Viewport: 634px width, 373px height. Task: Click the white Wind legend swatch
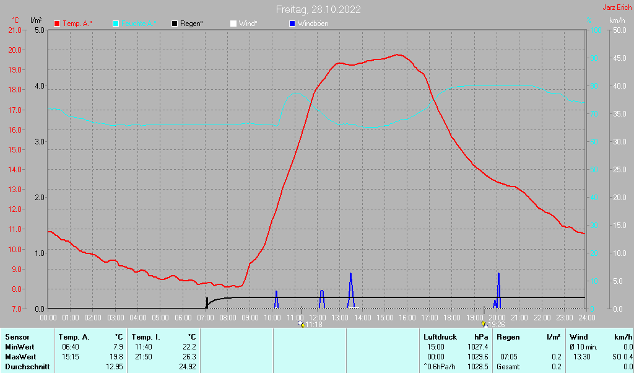[233, 24]
